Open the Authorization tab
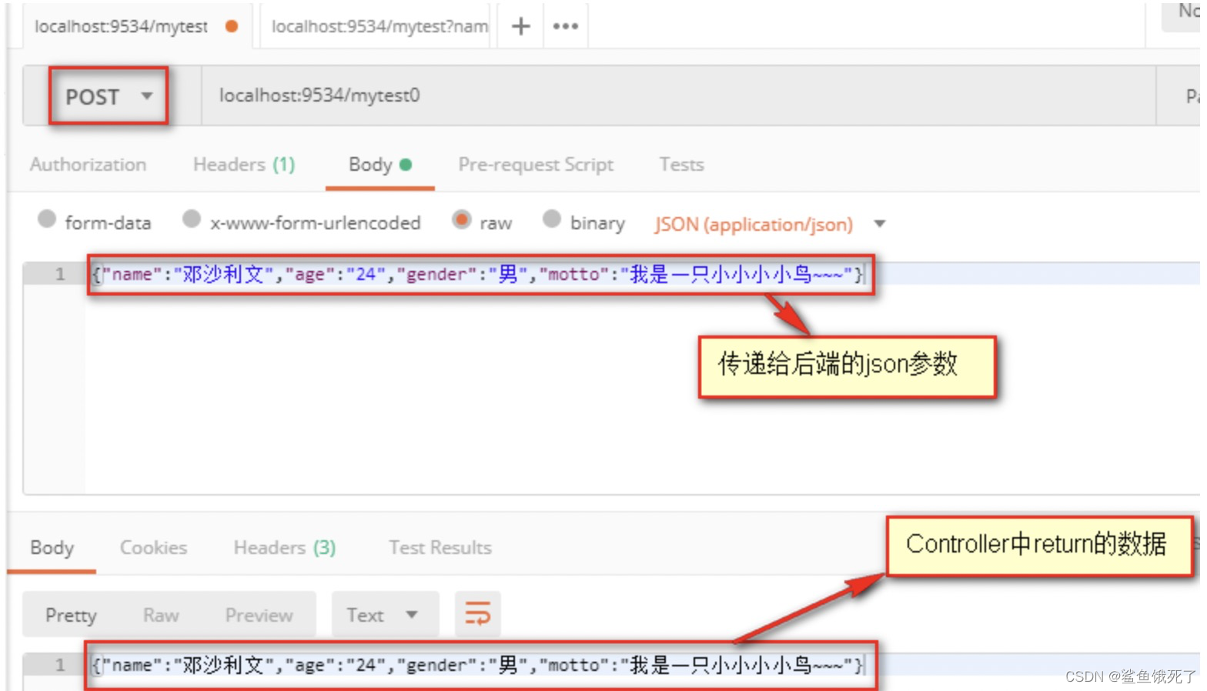This screenshot has width=1207, height=691. point(88,165)
